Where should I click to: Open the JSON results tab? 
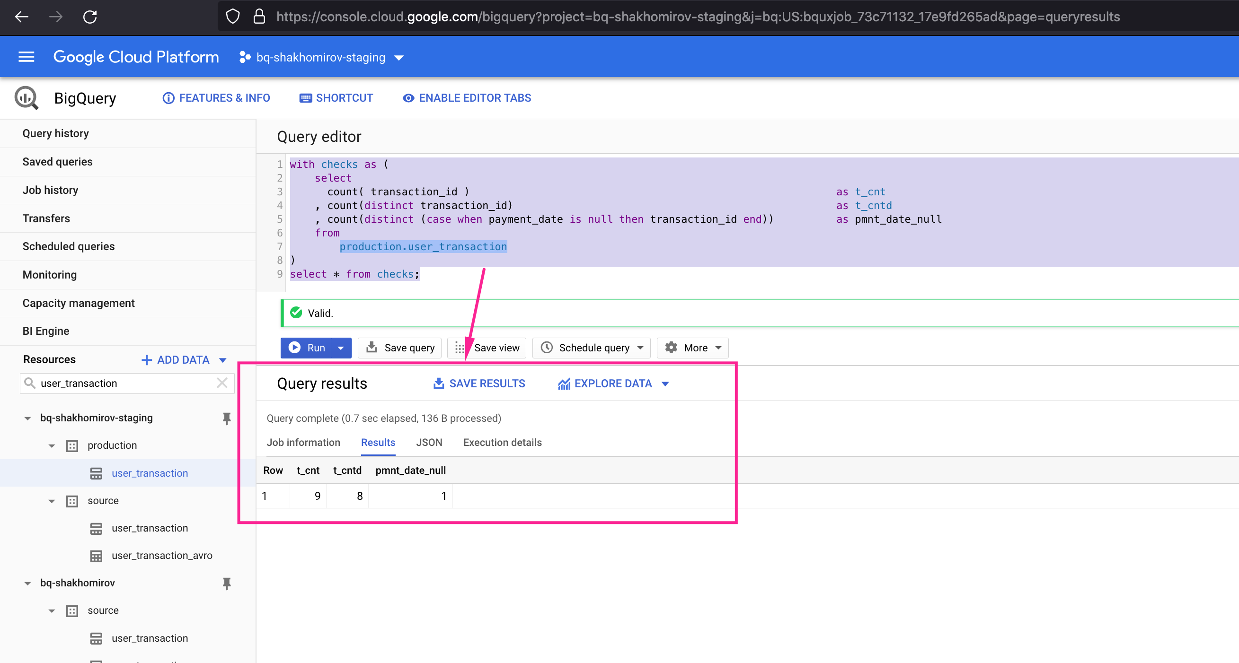[x=429, y=442]
